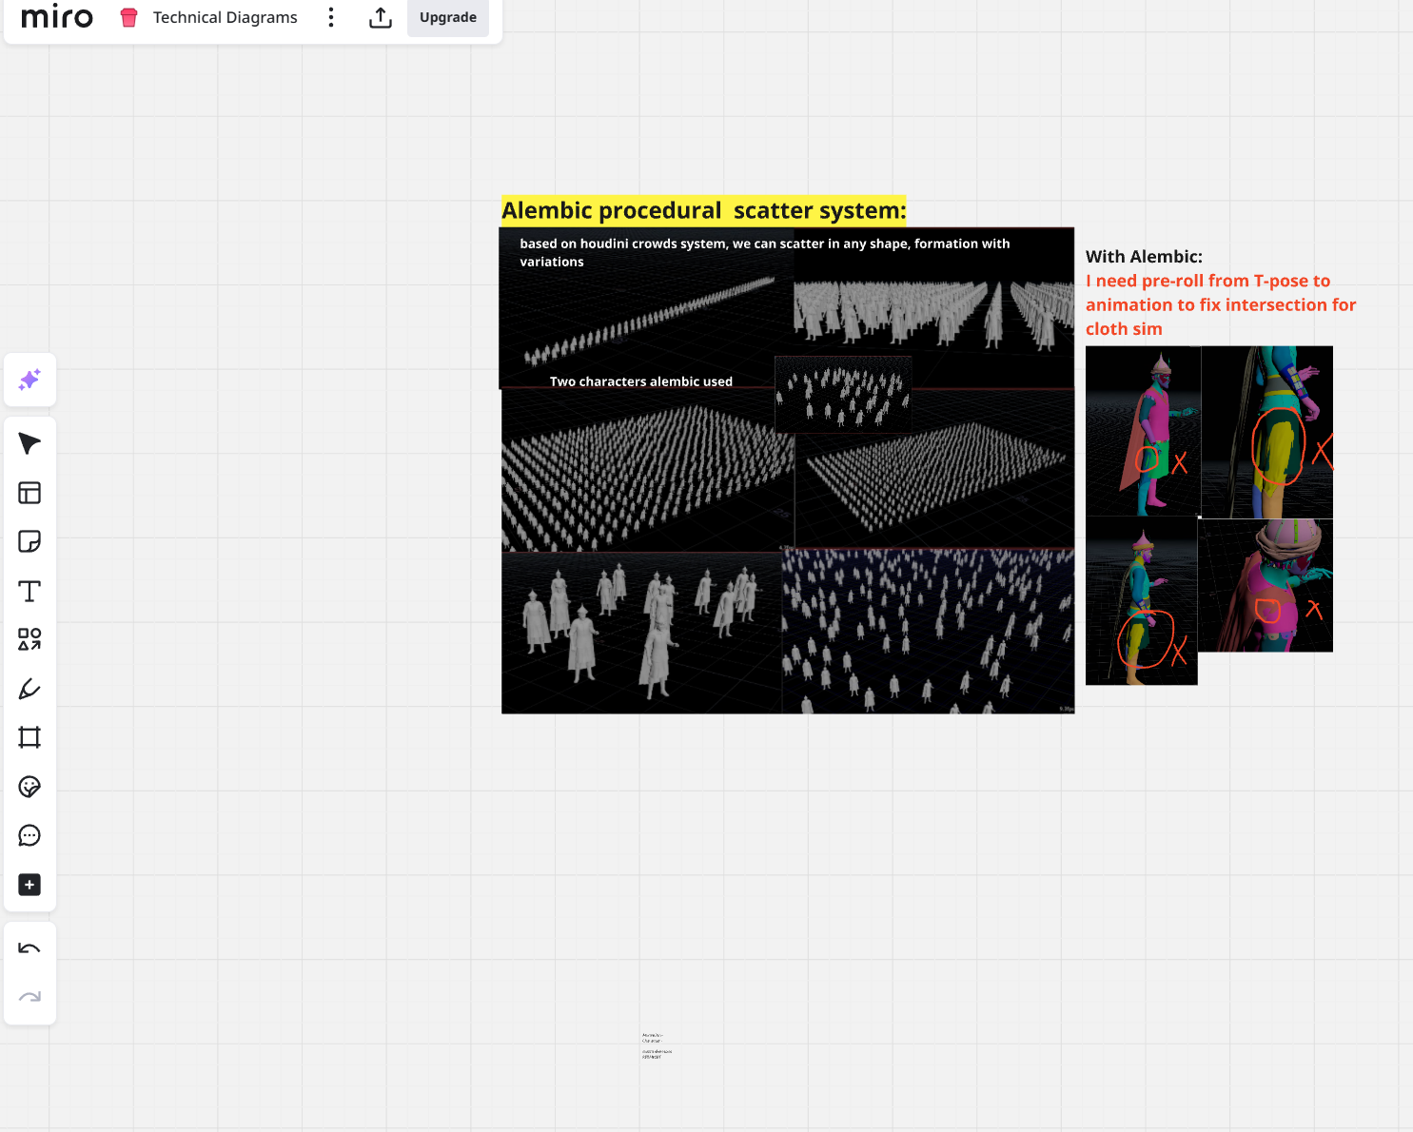The width and height of the screenshot is (1413, 1132).
Task: Select the yellow Alembic procedural scatter heading
Action: [x=703, y=210]
